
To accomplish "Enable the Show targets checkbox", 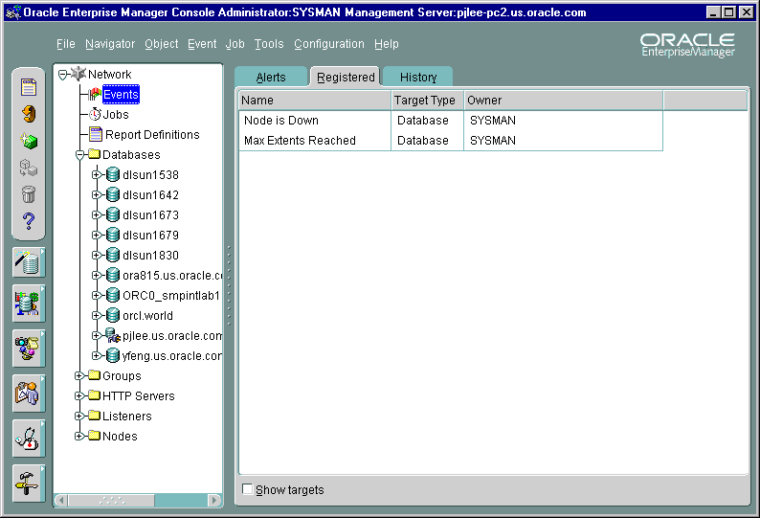I will coord(248,489).
